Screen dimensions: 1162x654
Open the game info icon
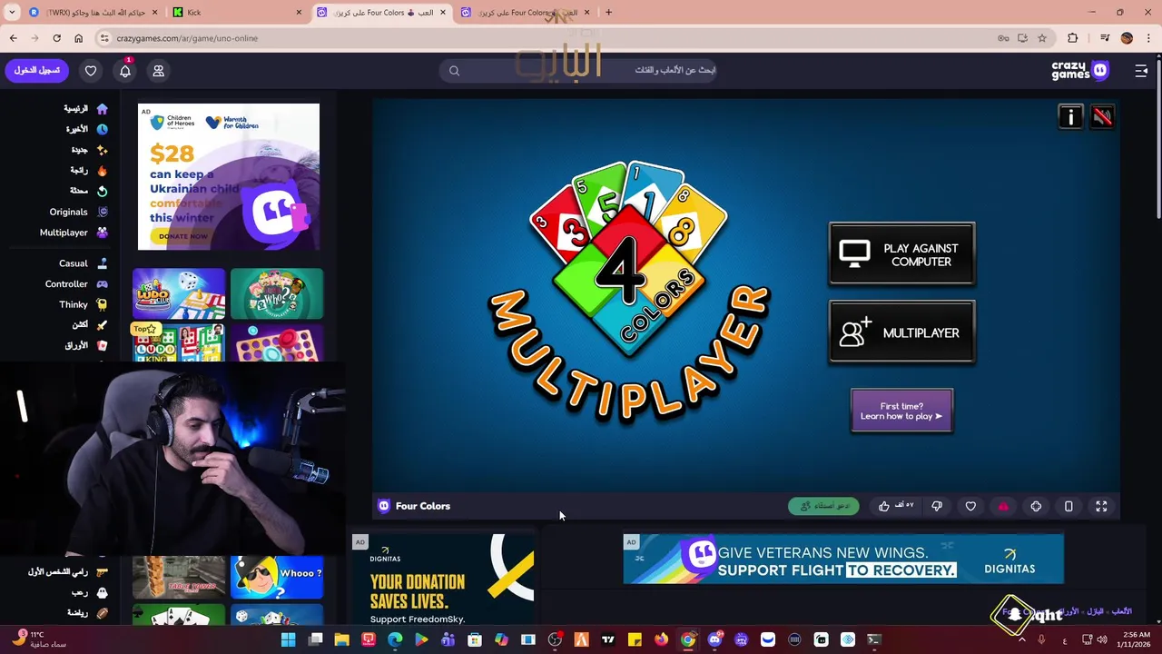1070,116
